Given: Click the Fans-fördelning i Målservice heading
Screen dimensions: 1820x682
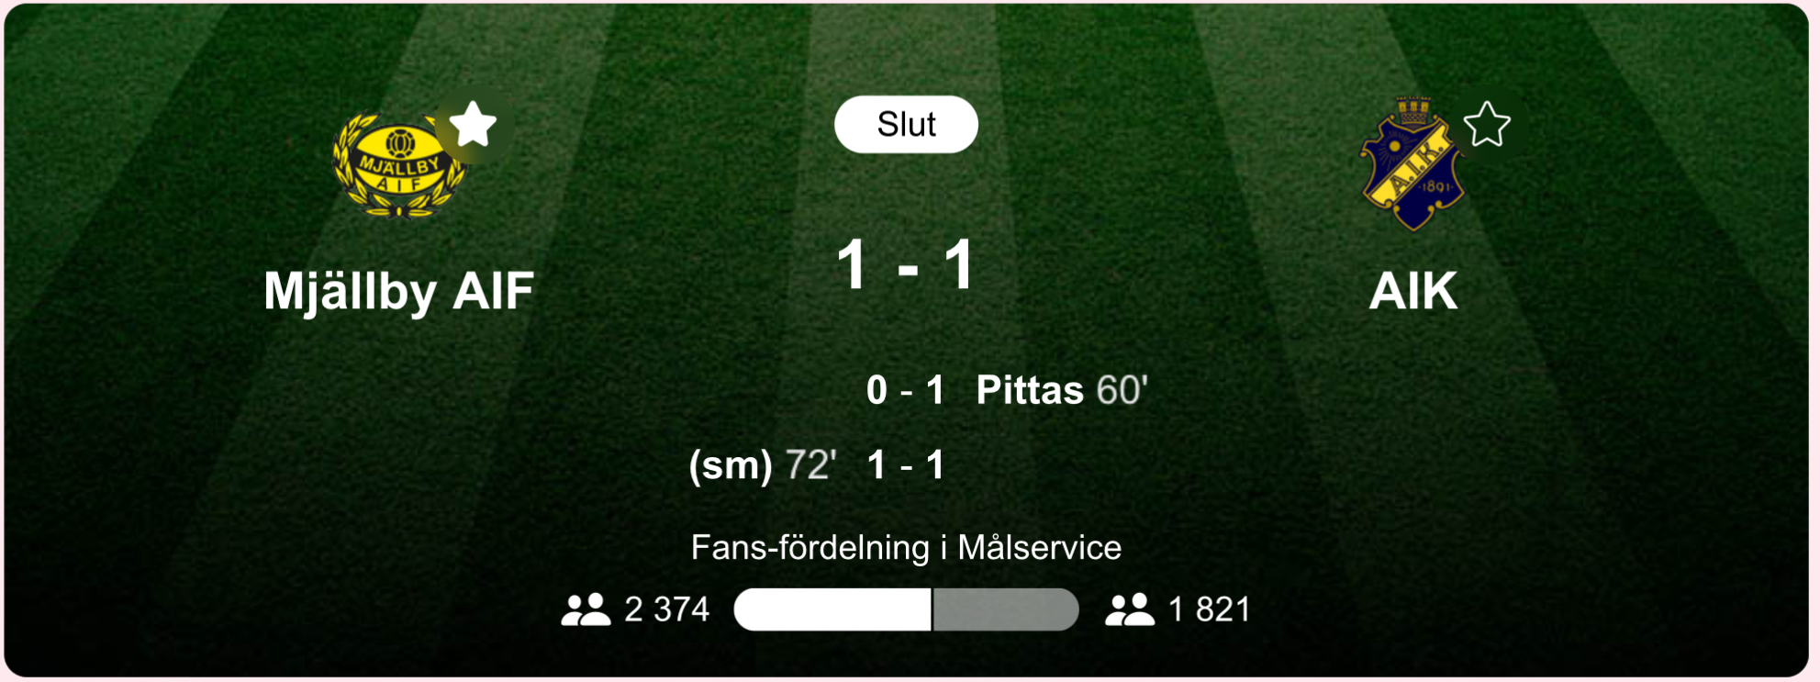Looking at the screenshot, I should (906, 548).
